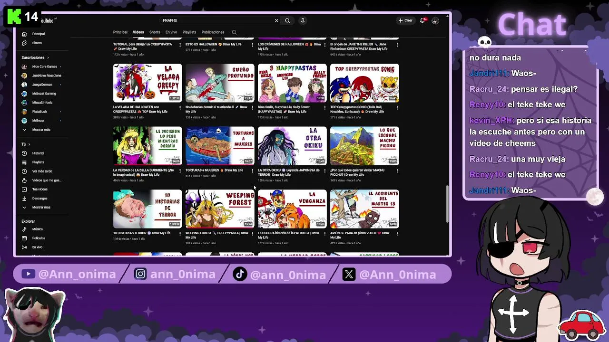Open options menu for 10 HISTORIAS TERROR video
This screenshot has height=342, width=609.
180,233
